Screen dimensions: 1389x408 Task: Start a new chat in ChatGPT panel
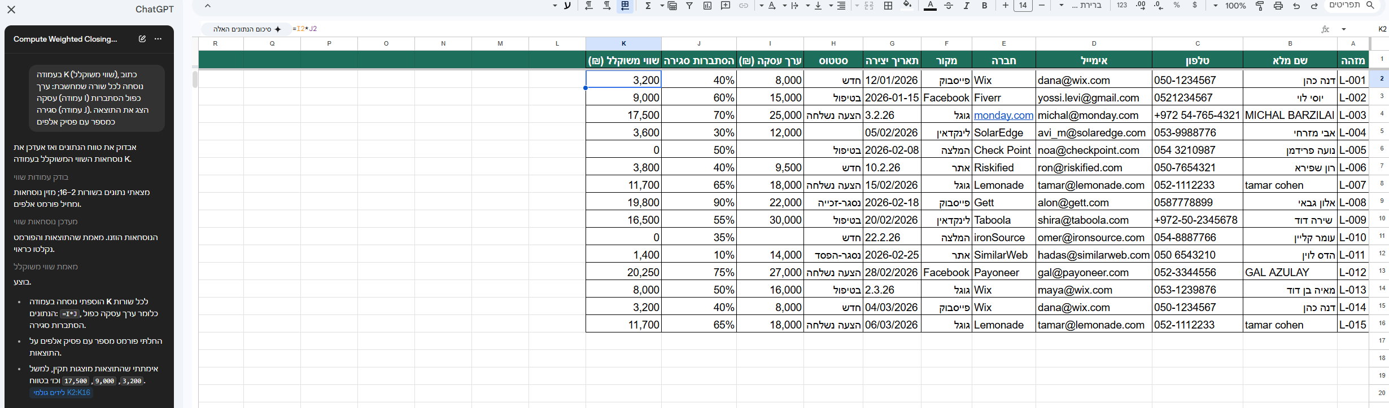pyautogui.click(x=142, y=39)
